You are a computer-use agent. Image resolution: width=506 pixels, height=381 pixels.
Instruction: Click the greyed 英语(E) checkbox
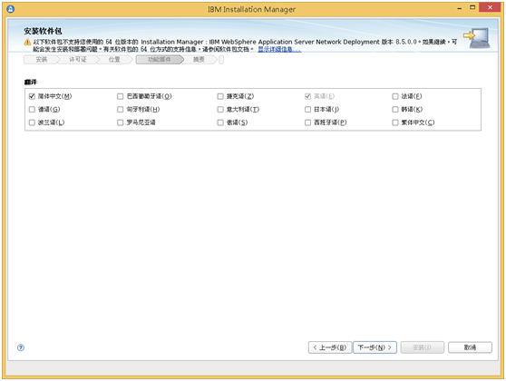coord(307,96)
